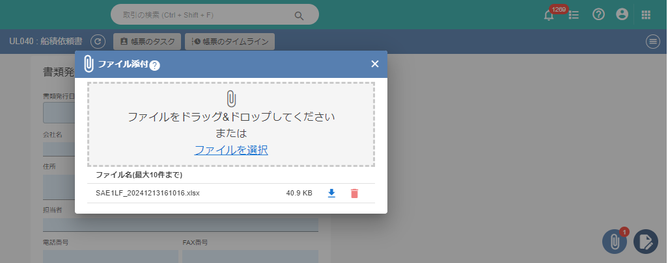The width and height of the screenshot is (668, 263).
Task: Click the refresh icon beside 船積依頼書
Action: click(x=98, y=42)
